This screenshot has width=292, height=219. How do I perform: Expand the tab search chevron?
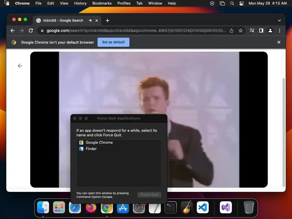279,21
